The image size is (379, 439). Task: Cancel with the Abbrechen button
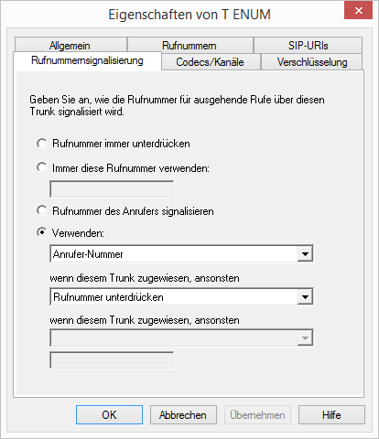(183, 414)
